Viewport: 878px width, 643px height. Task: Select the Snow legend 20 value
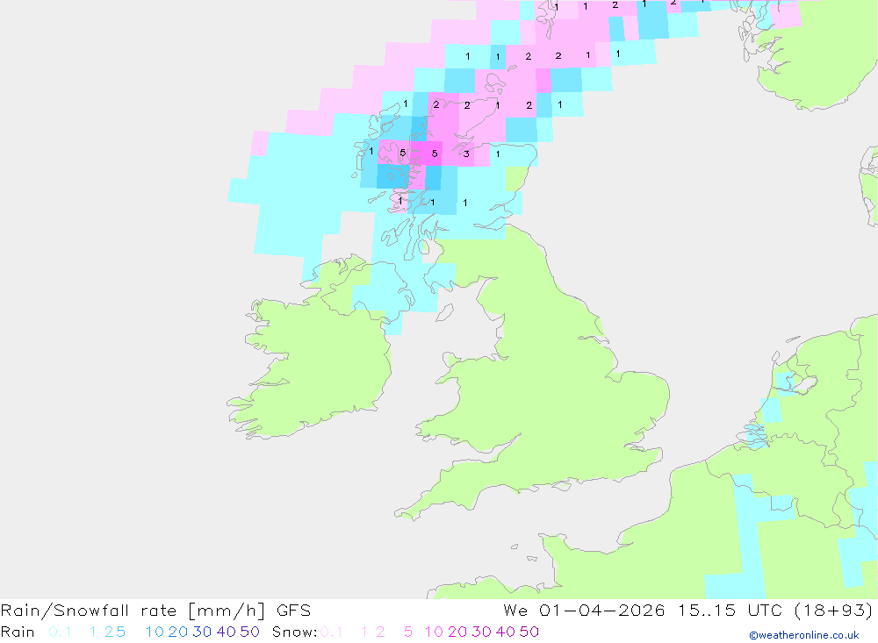click(x=457, y=632)
